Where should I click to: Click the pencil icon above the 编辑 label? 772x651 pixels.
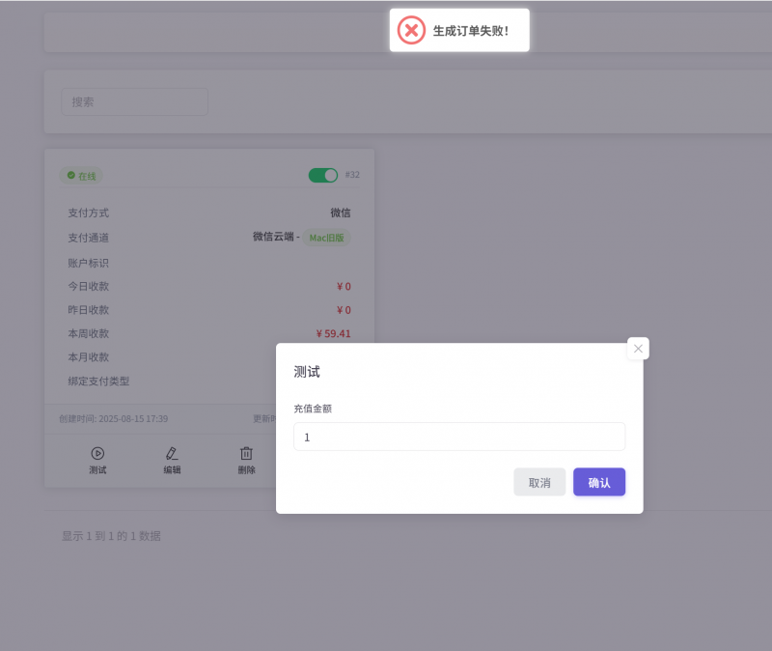coord(172,453)
